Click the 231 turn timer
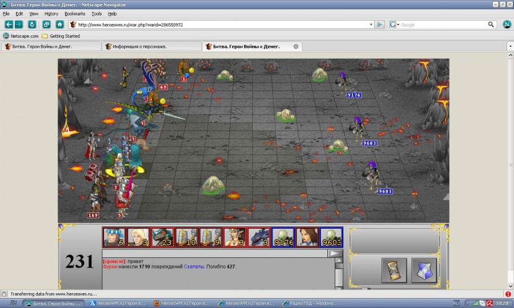514x308 pixels. (79, 262)
